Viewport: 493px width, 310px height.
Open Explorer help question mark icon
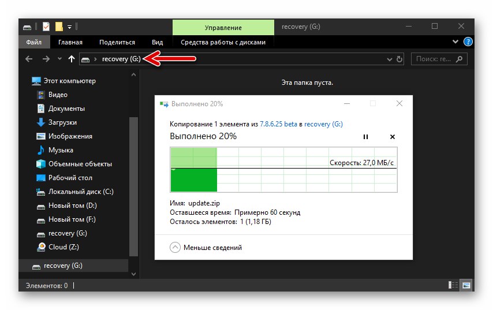[468, 42]
